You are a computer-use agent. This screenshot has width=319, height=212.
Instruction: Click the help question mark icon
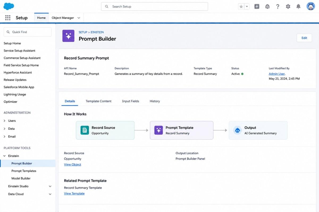(278, 7)
